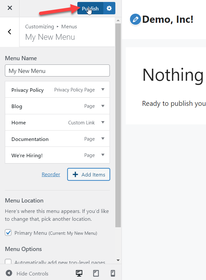Expand the Blog menu item settings
206x280 pixels.
coord(103,106)
